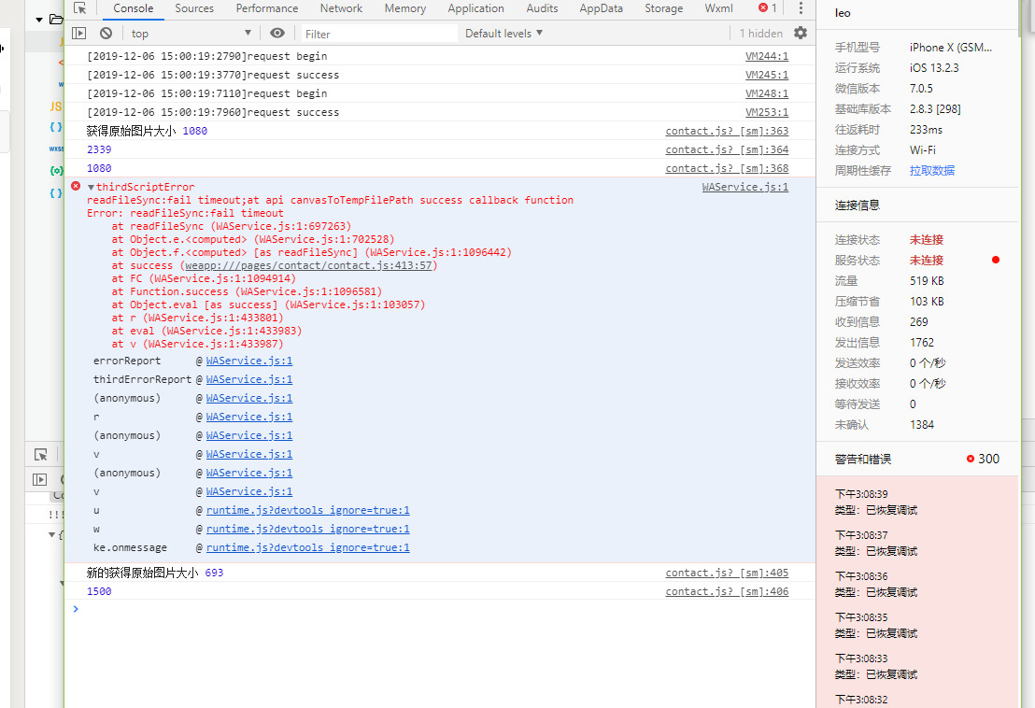Open the Storage tab
The height and width of the screenshot is (708, 1035).
(664, 7)
